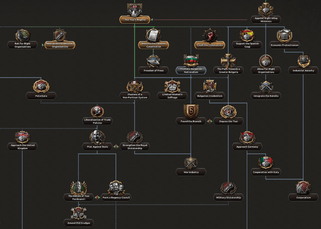Open Approach Germany handshake icon
The height and width of the screenshot is (229, 321).
tap(247, 137)
